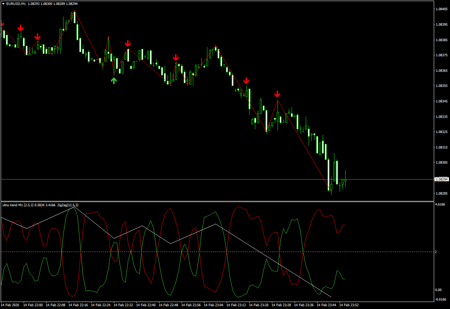
Task: Click the triangle icon beside EURUSD,M1 title
Action: [x=4, y=4]
